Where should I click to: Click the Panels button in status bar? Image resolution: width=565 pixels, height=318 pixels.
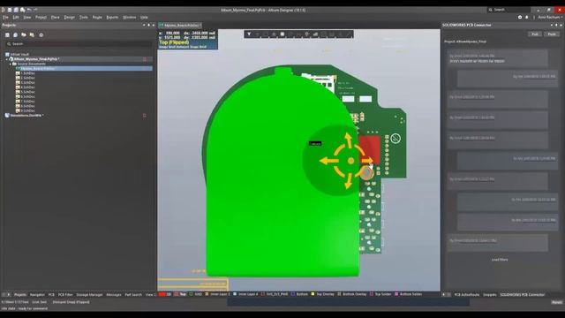tap(557, 302)
